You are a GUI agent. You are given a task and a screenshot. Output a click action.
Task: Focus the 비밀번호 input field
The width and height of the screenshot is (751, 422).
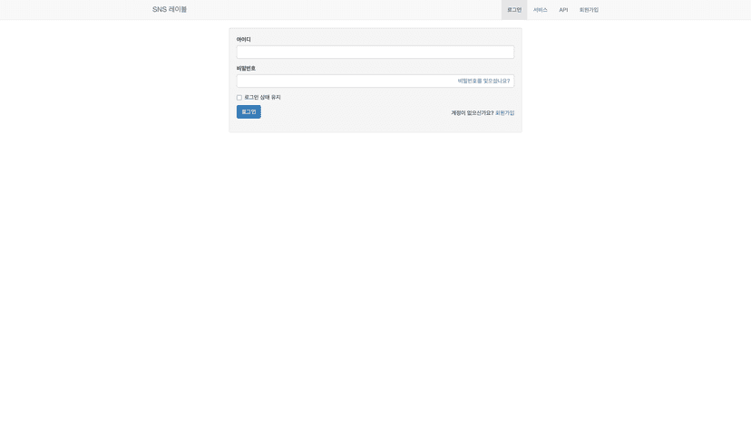[345, 82]
